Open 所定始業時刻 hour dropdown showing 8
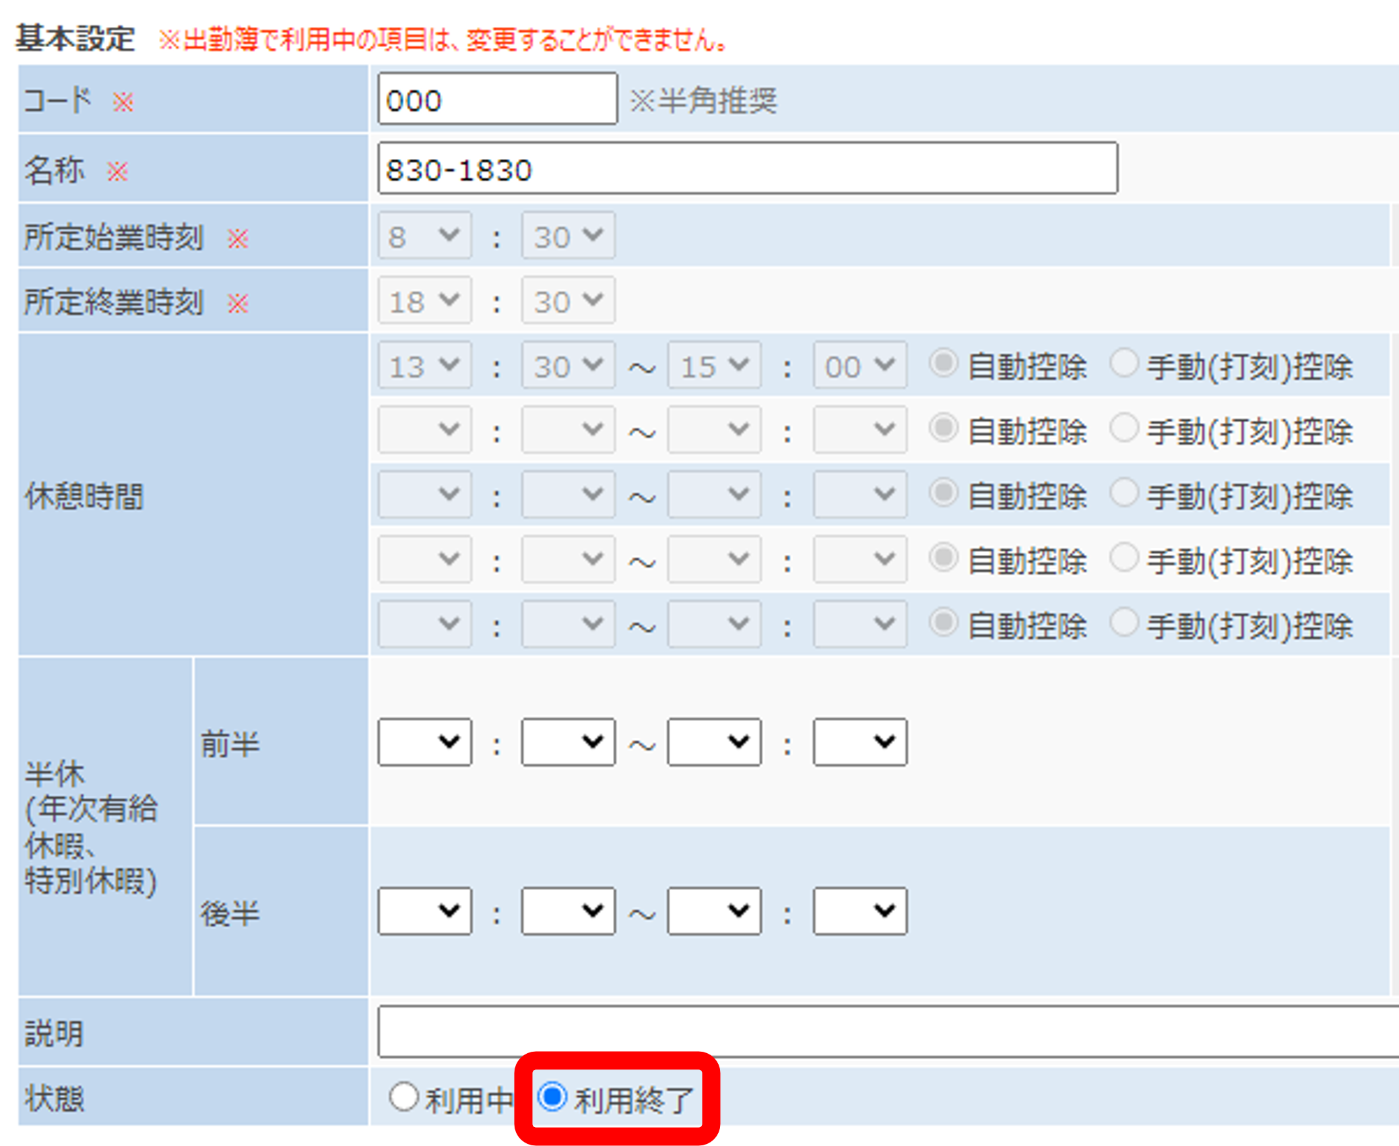Screen dimensions: 1399x1146 pos(424,236)
